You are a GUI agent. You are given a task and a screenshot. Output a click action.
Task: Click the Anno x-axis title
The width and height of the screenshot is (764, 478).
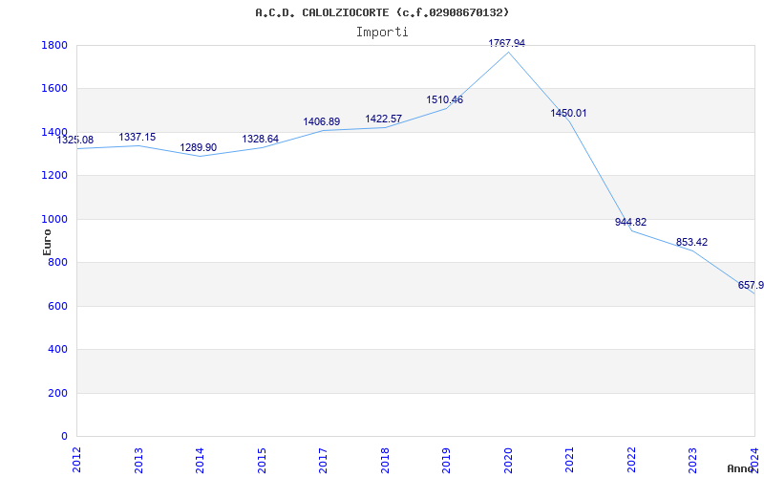click(x=740, y=468)
